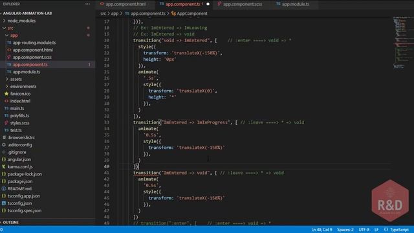Open .gitignore file
414x233 pixels.
point(17,152)
